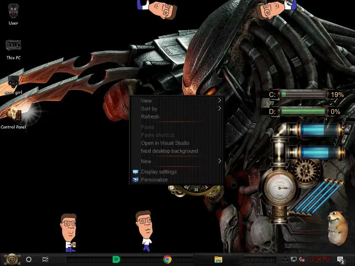The image size is (355, 266).
Task: Open Cortana search circle in taskbar
Action: [29, 259]
